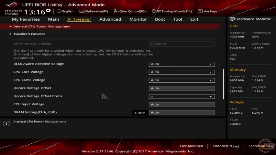This screenshot has width=276, height=155.
Task: Click the 11/02/2017 date text
Action: tap(13, 11)
